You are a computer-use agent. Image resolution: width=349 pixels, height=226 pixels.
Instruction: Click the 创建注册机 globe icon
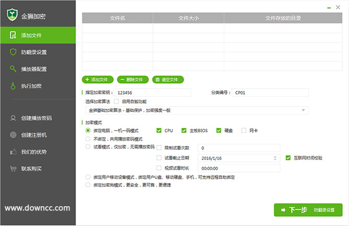coord(13,135)
